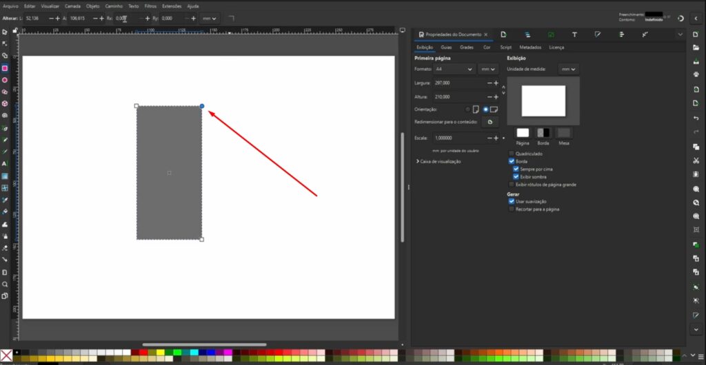Screen dimensions: 706x365
Task: Open the Unidade de medida dropdown
Action: tap(569, 70)
